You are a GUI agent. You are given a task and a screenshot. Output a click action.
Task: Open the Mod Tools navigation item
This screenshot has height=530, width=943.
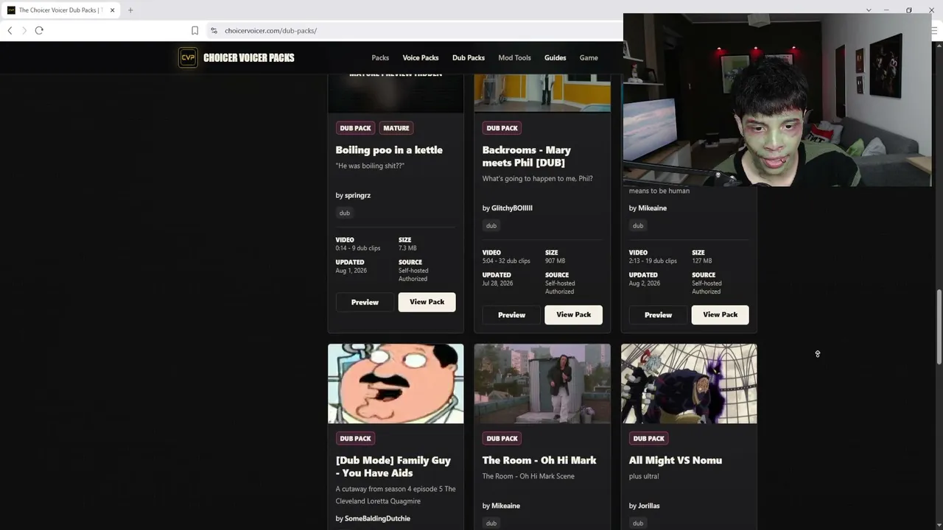tap(514, 57)
